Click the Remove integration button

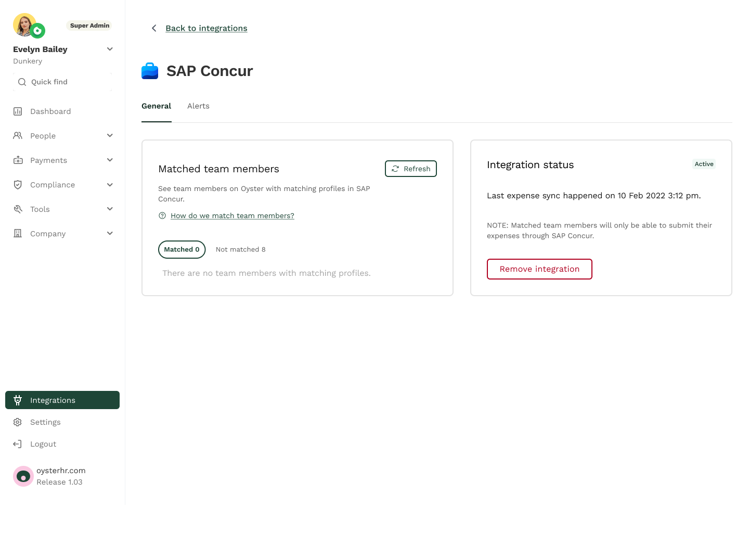(539, 269)
